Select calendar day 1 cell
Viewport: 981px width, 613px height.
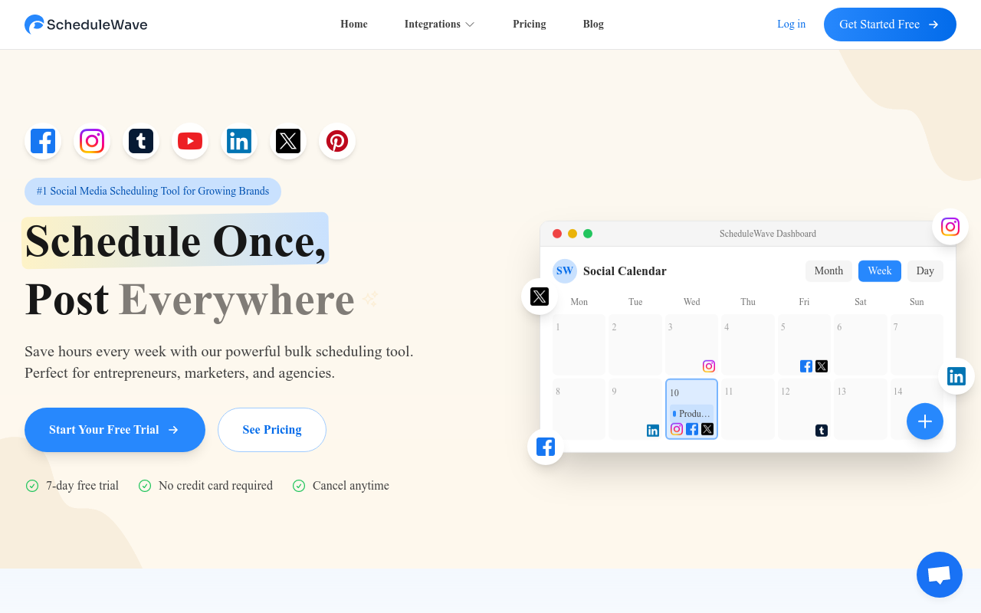579,345
